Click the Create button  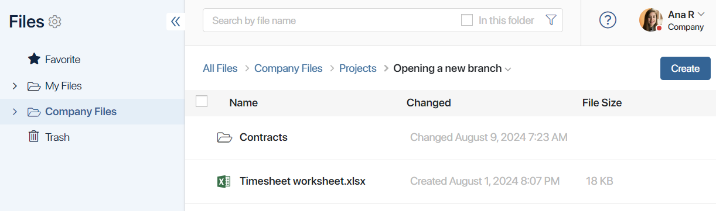click(686, 68)
